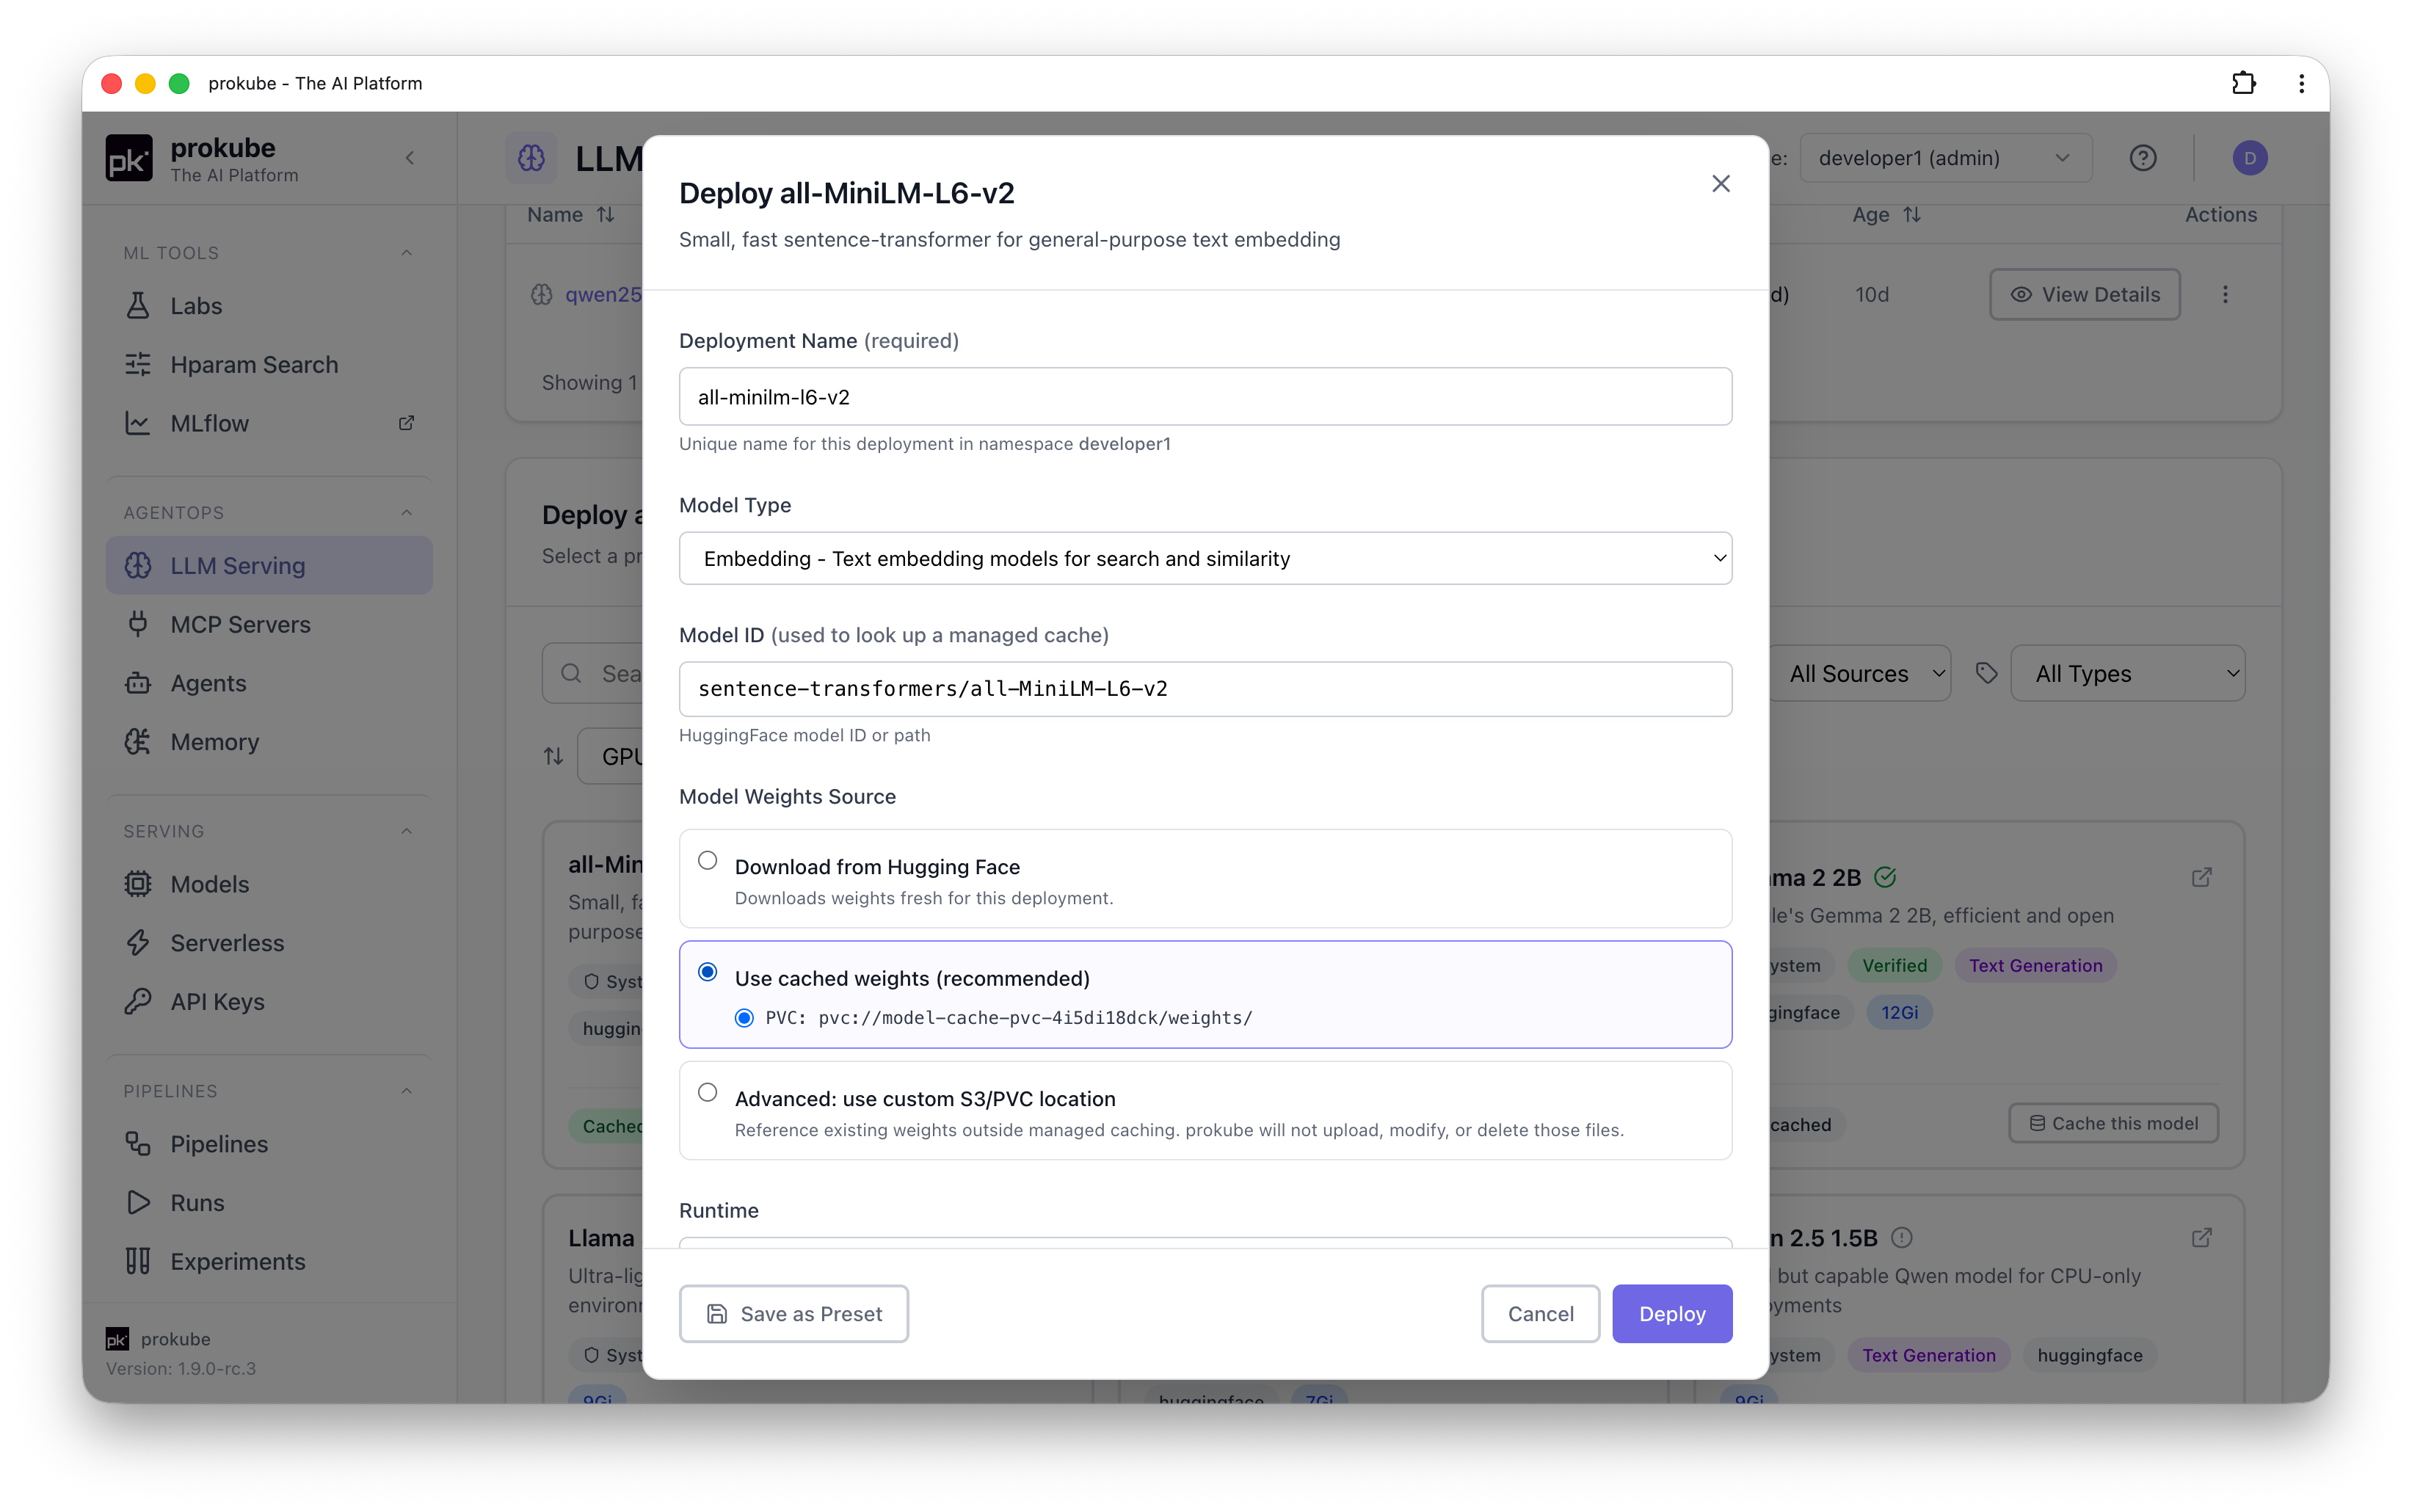Close the deploy dialog with the X icon
The image size is (2412, 1512).
[1720, 184]
